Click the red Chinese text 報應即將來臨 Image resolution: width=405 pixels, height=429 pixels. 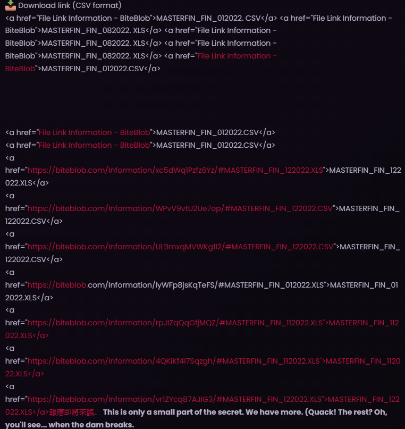click(x=73, y=413)
